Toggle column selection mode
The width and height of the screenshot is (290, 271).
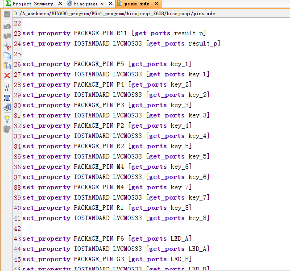coord(7,97)
